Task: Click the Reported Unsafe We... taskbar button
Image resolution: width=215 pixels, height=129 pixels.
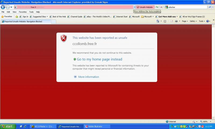Action: point(70,127)
